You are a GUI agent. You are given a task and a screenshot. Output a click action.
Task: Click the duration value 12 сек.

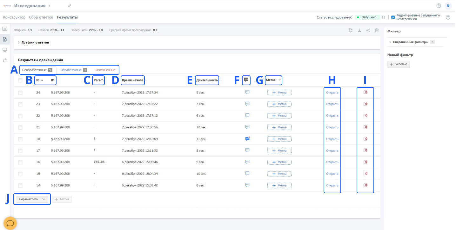tap(201, 127)
